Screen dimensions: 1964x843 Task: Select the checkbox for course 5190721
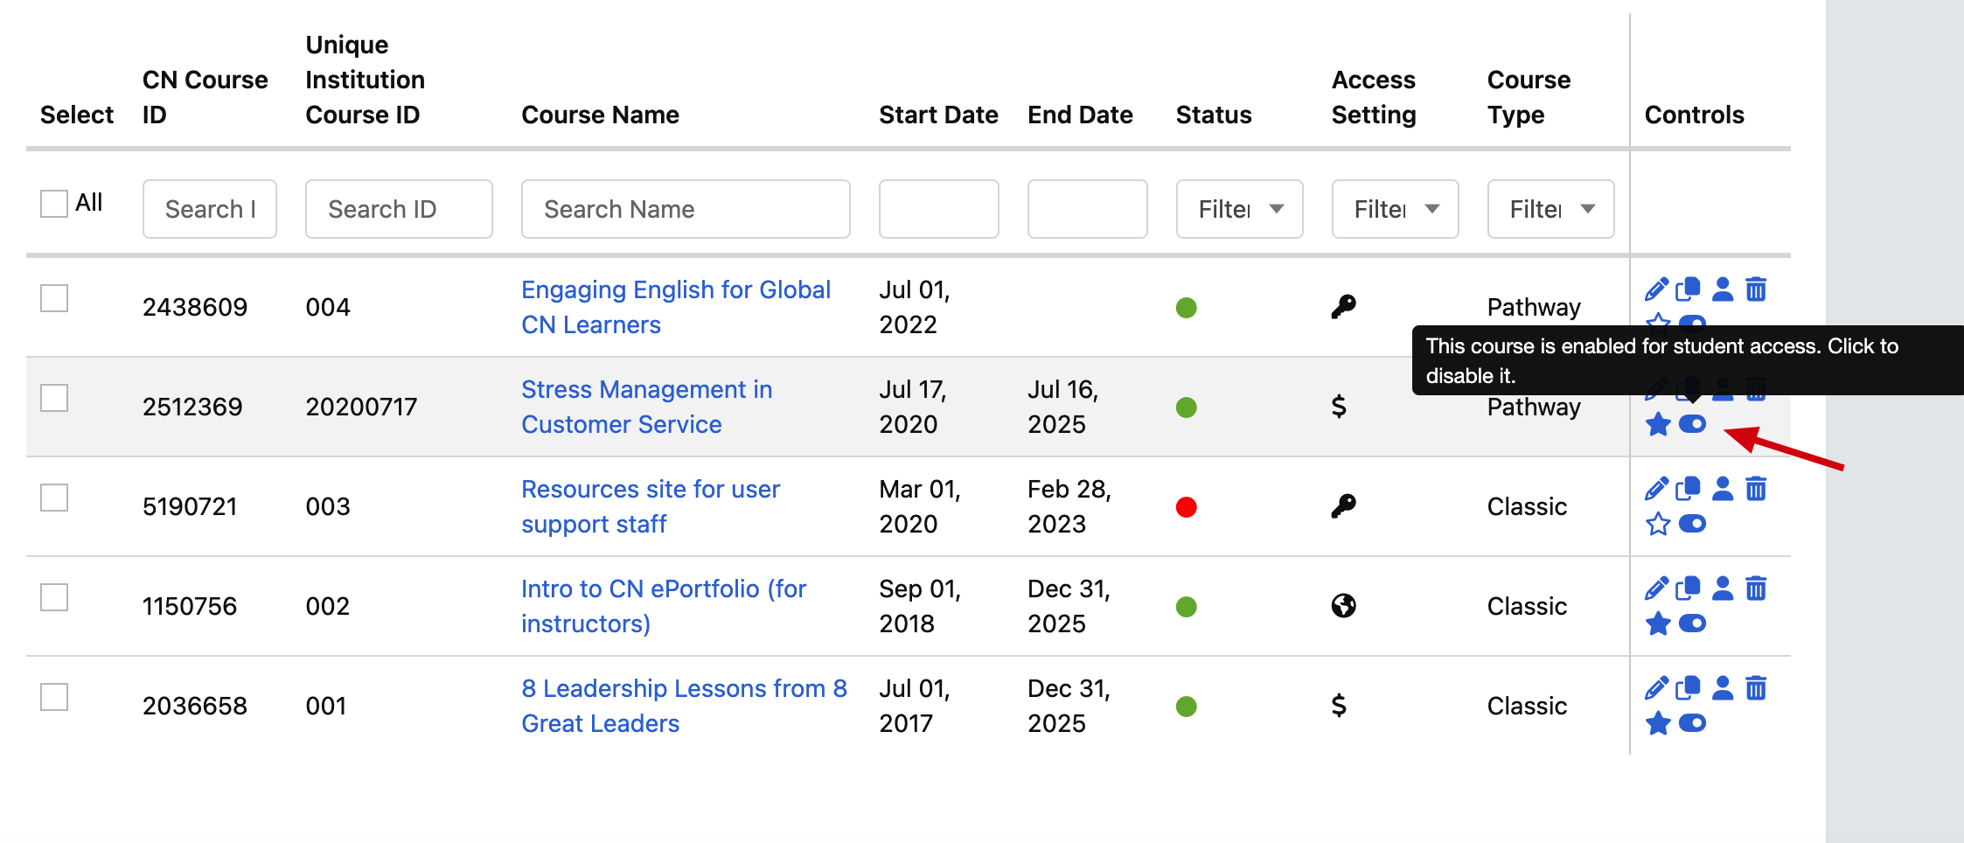54,498
